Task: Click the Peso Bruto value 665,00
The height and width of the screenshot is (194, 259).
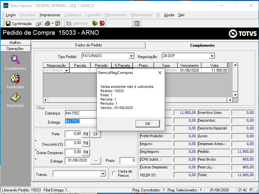Action: 243,159
